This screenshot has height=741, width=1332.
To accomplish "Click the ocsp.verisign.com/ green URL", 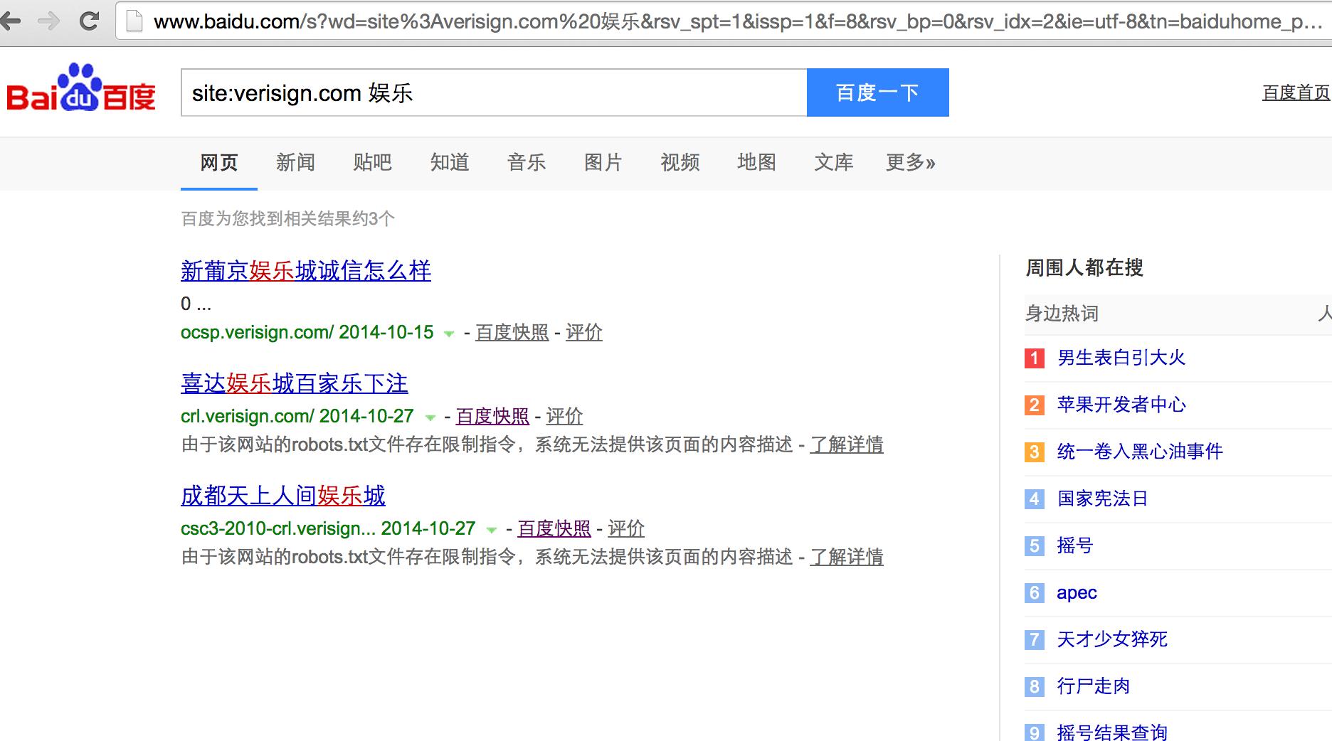I will (257, 332).
